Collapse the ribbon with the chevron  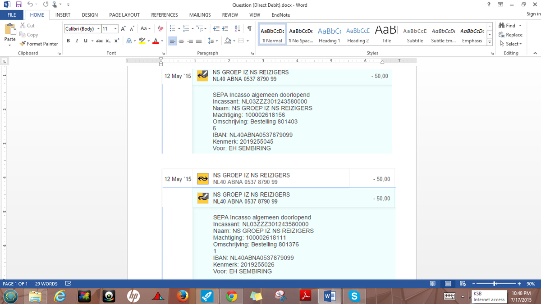click(x=535, y=53)
